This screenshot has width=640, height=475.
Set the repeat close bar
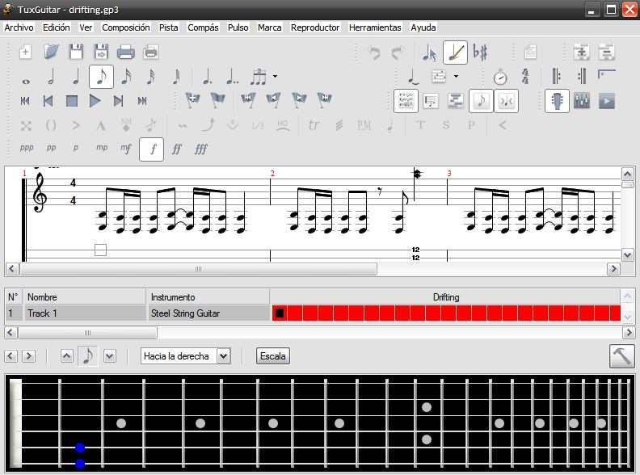(x=582, y=76)
